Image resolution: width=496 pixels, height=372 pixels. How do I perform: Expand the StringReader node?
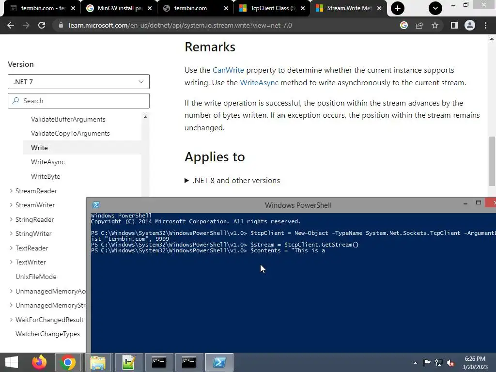11,219
